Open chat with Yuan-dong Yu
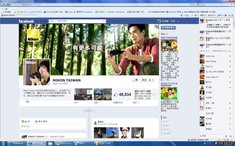Viewport: 235px width, 146px height. tap(216, 77)
